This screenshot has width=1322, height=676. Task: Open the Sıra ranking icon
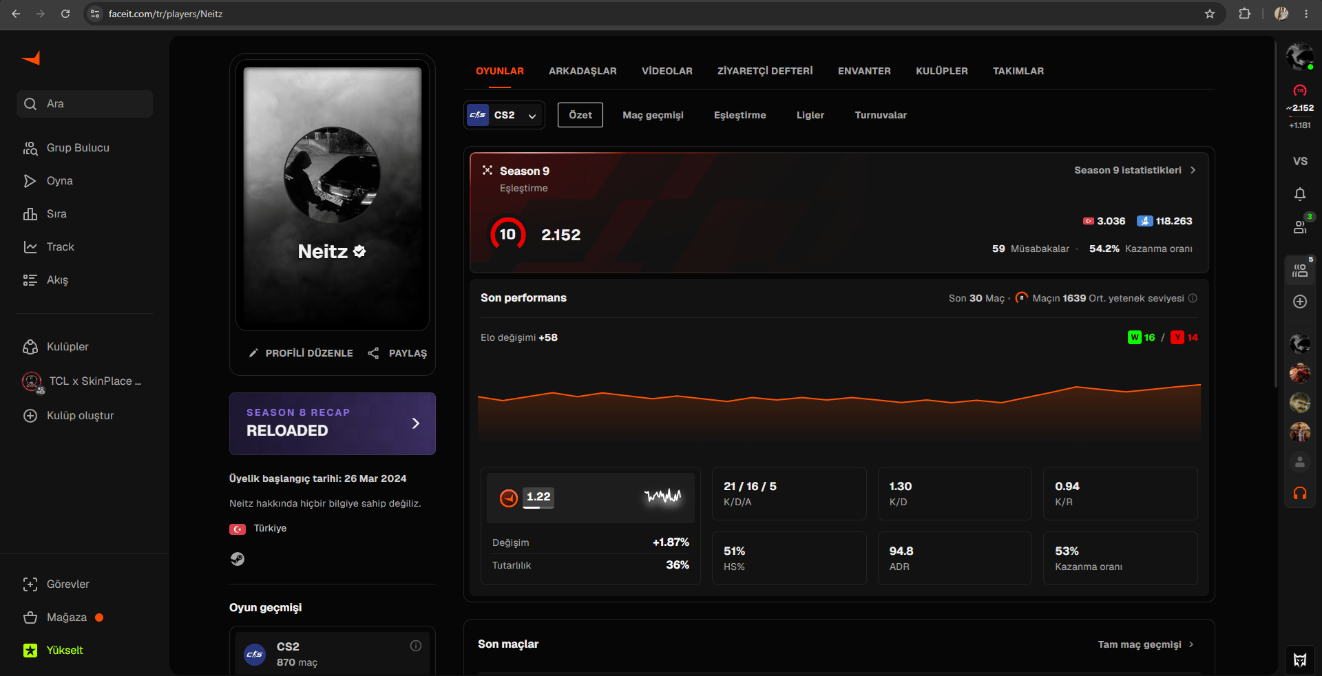click(30, 214)
